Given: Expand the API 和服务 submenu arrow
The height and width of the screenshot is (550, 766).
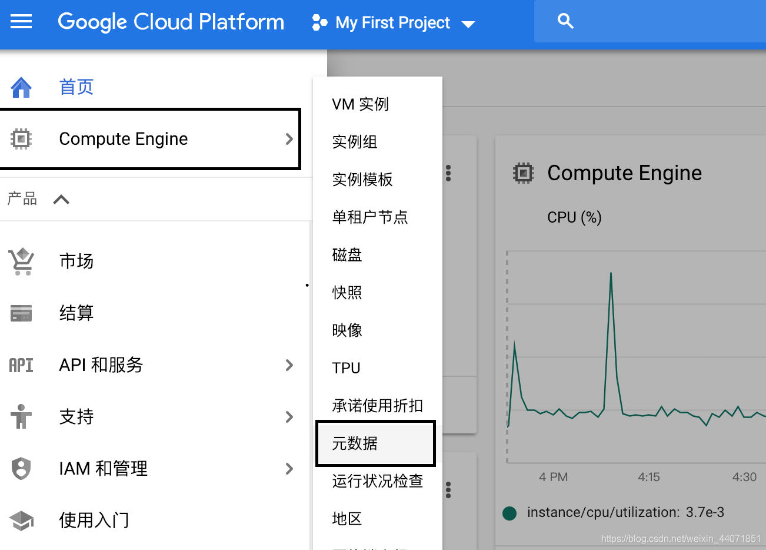Looking at the screenshot, I should [289, 365].
